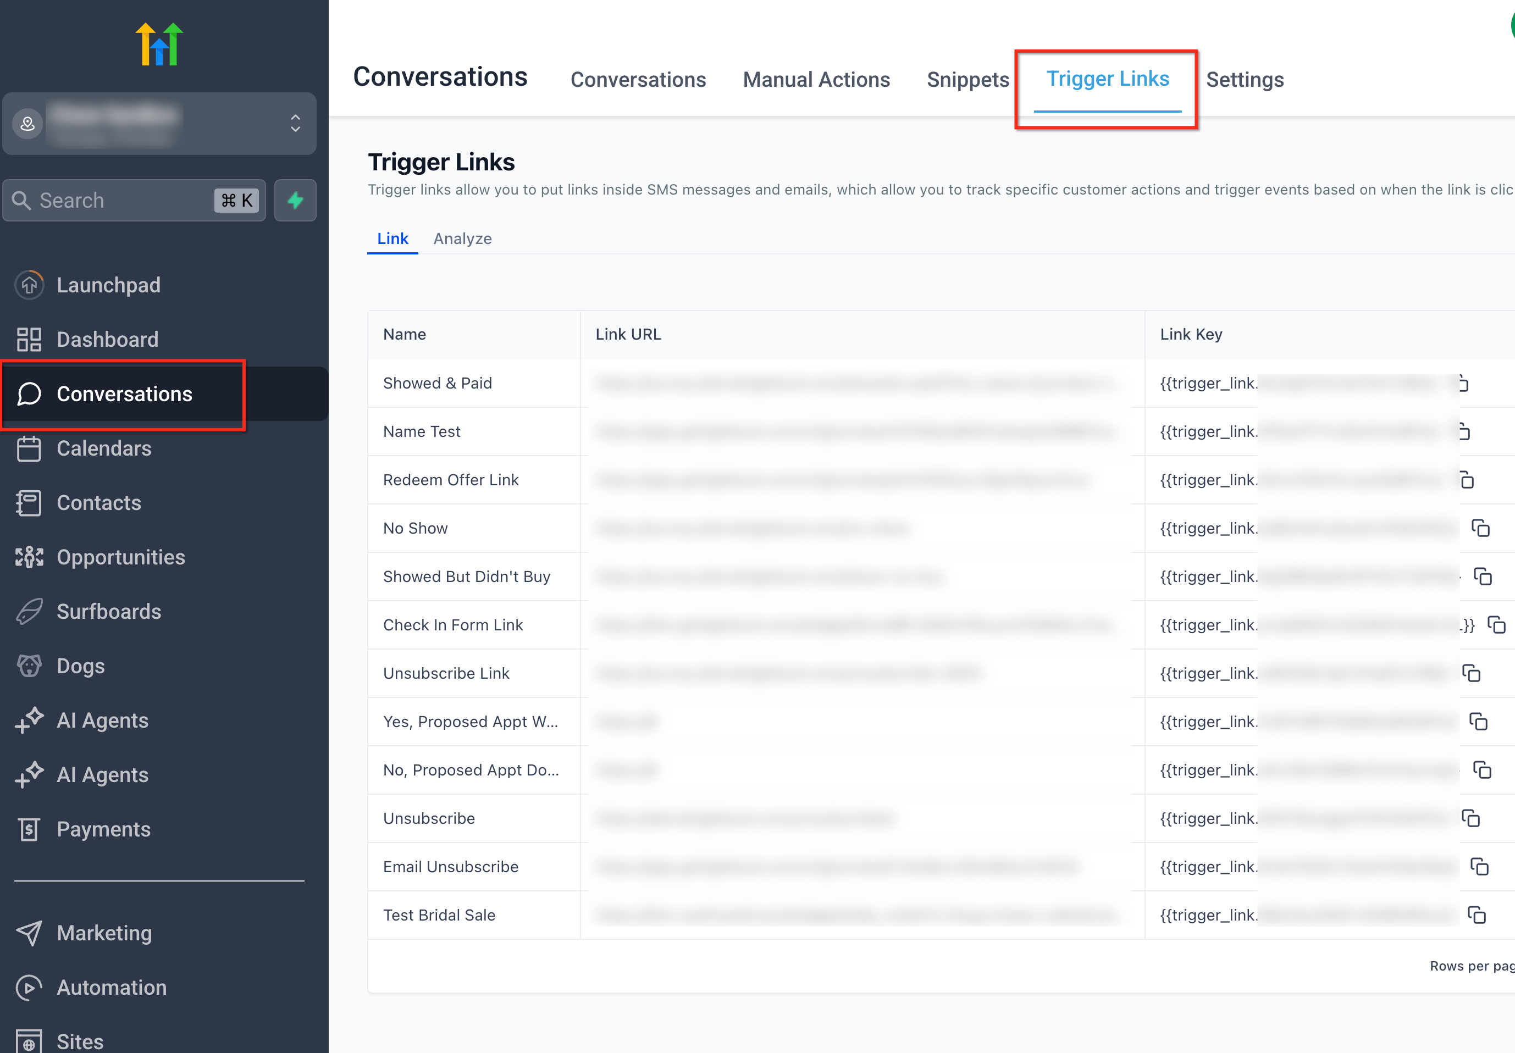Open the Dogs sidebar item

(80, 666)
